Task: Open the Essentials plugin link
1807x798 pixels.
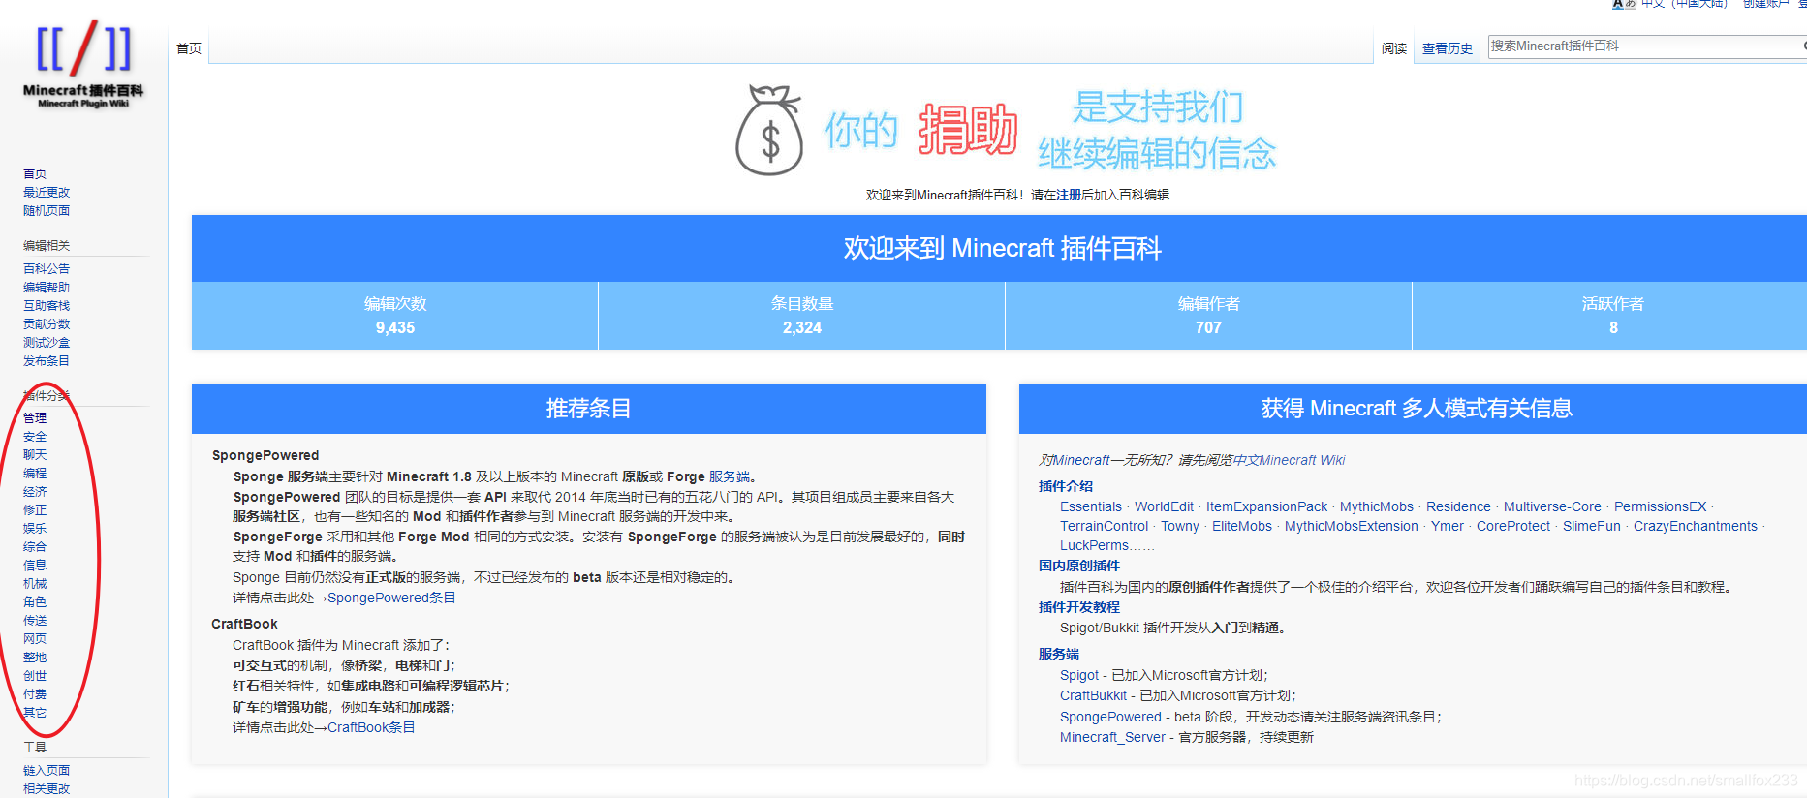Action: coord(1091,506)
